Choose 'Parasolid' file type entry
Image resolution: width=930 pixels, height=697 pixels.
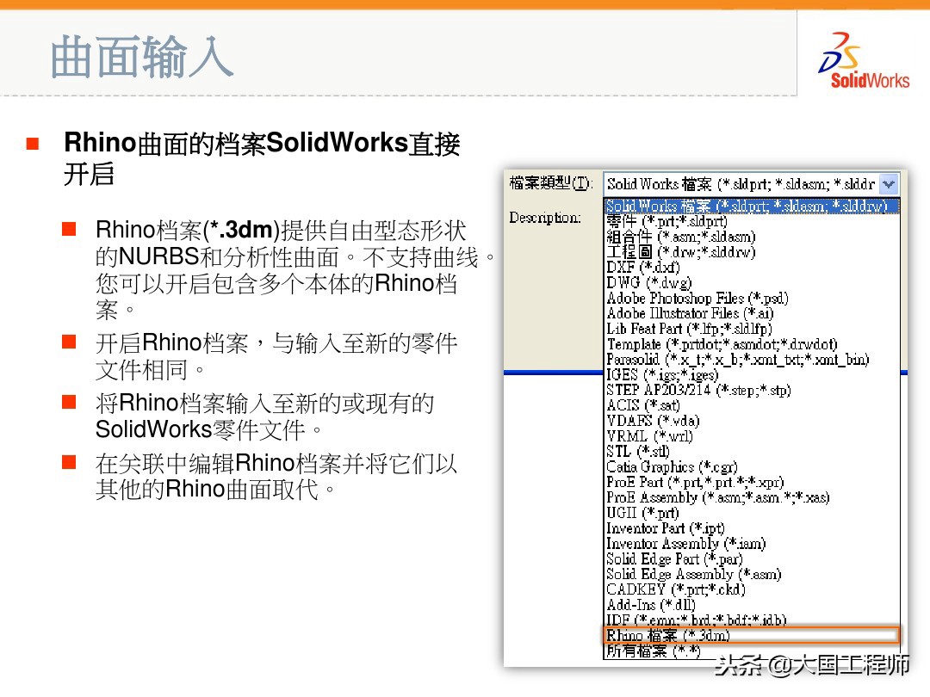coord(752,359)
